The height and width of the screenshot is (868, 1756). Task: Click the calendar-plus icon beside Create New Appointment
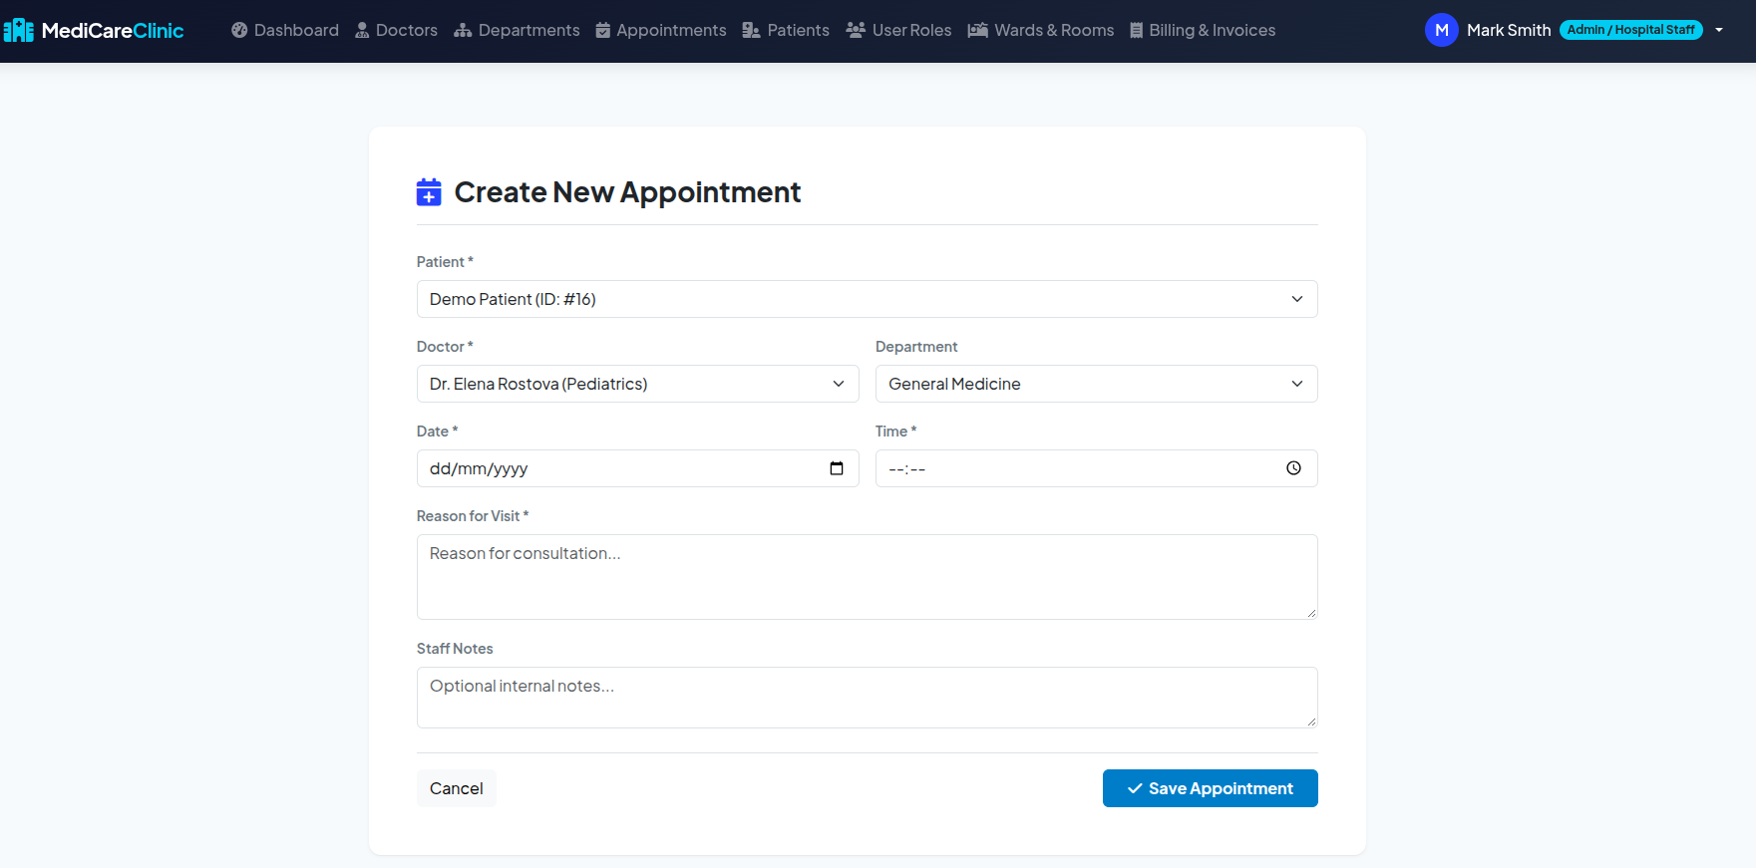coord(429,192)
